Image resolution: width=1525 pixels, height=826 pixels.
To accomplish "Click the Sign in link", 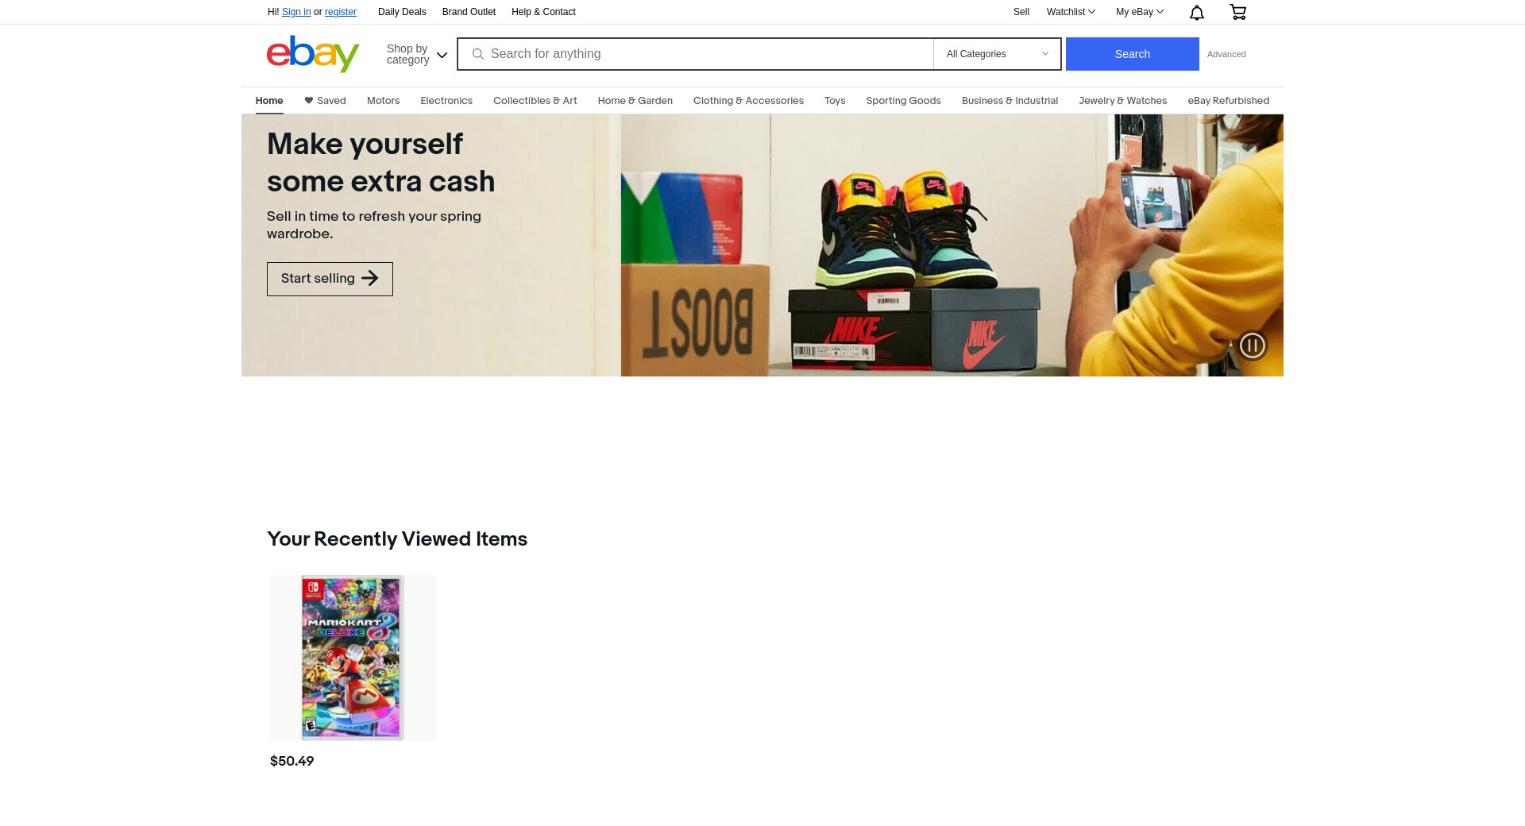I will 296,12.
